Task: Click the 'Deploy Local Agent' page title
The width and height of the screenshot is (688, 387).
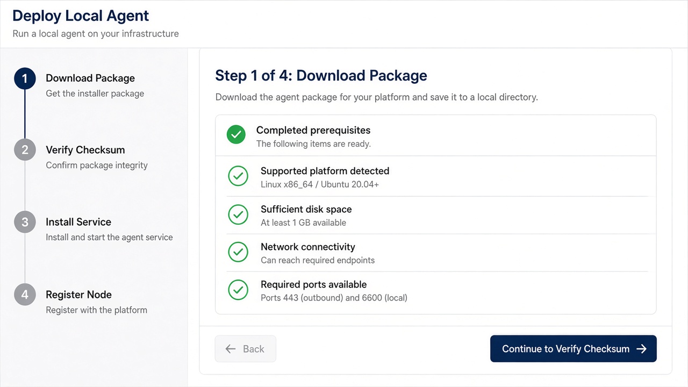Action: tap(81, 16)
